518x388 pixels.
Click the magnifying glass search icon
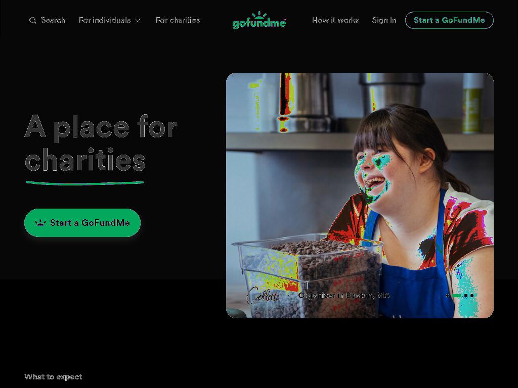pos(33,20)
